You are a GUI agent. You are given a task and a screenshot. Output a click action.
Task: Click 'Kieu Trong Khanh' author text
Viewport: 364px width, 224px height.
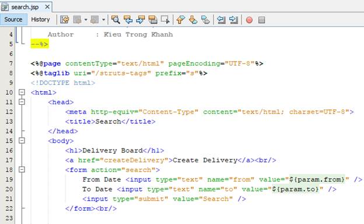pos(138,34)
